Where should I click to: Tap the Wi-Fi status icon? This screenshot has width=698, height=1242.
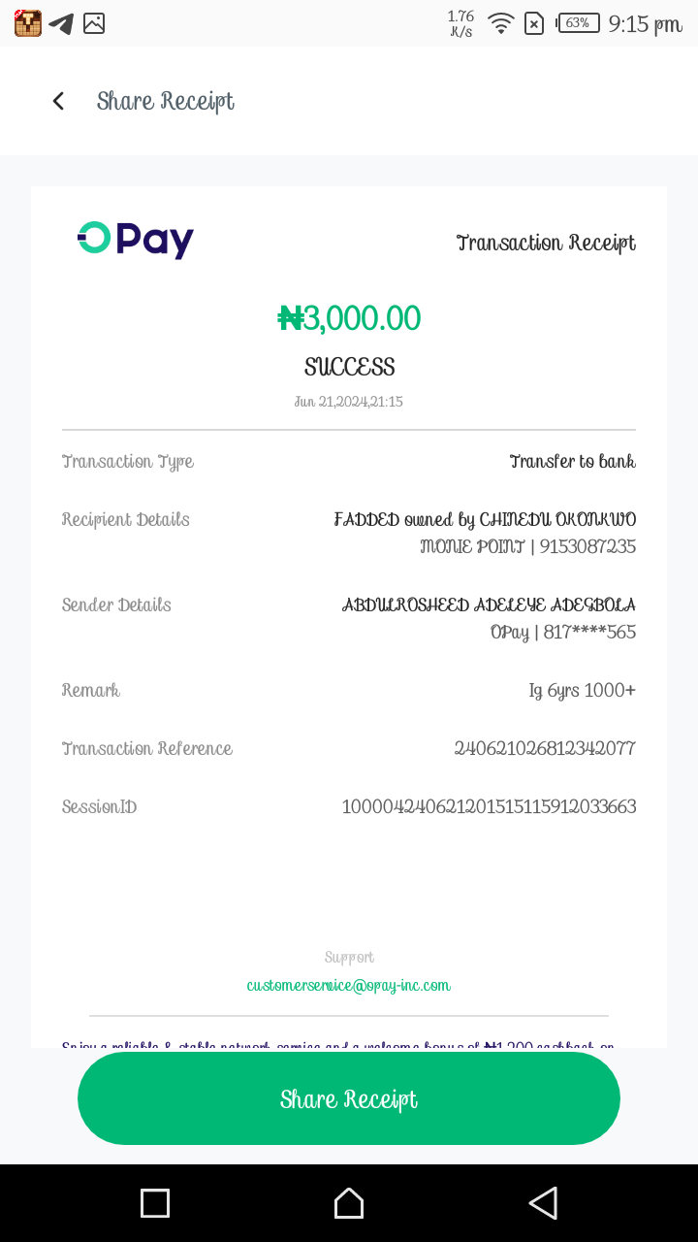(x=500, y=23)
